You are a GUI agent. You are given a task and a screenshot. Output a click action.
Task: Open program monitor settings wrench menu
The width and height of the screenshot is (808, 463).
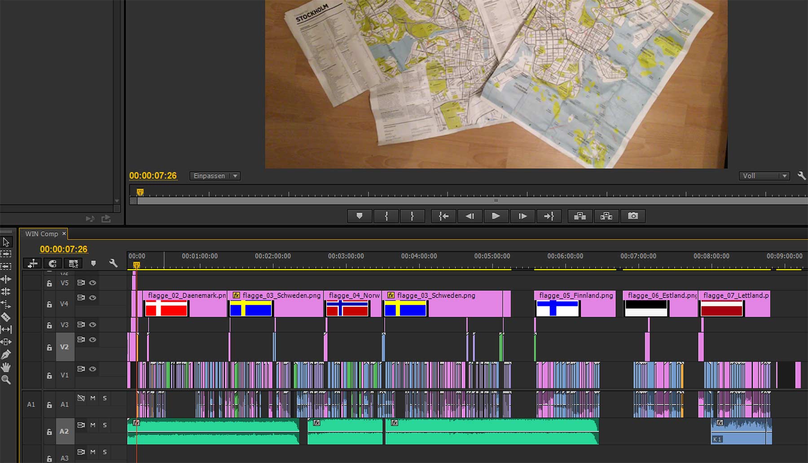[801, 176]
